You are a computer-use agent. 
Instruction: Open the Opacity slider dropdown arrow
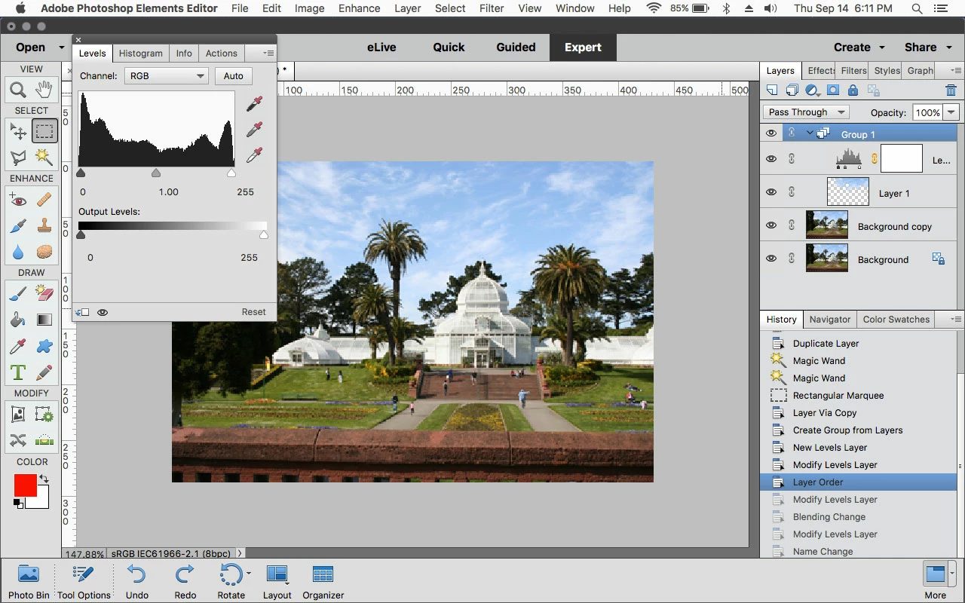[951, 112]
